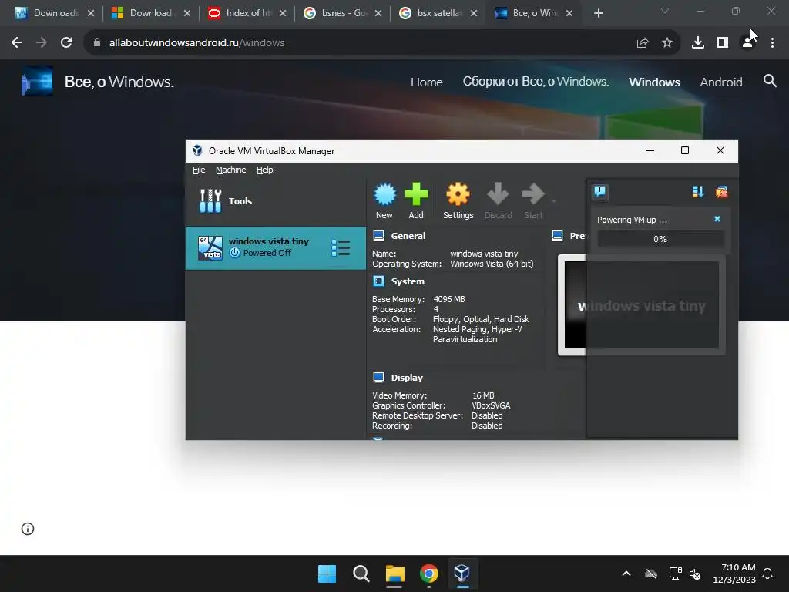Screen dimensions: 789x592
Task: Show hidden system tray icons
Action: (626, 573)
